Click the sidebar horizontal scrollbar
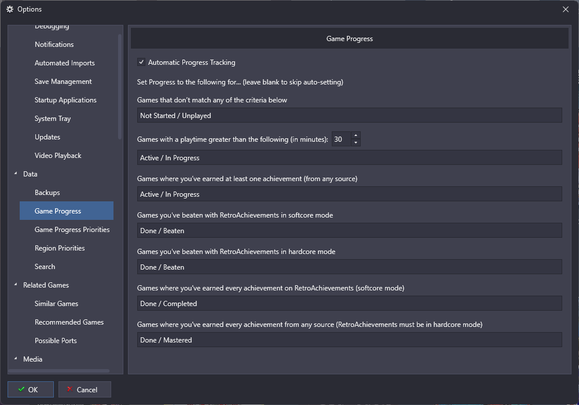 click(x=58, y=371)
